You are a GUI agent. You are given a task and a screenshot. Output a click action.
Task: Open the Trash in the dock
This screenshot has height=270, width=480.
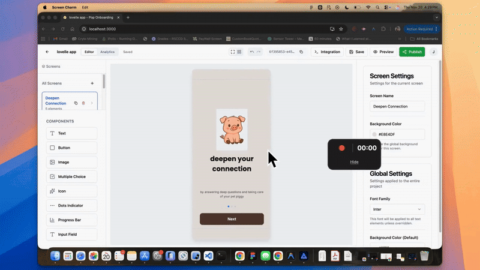(x=424, y=256)
